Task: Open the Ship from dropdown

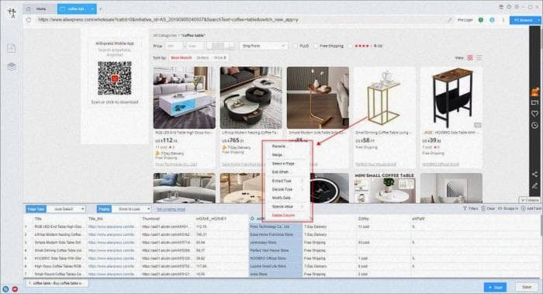Action: click(x=264, y=46)
